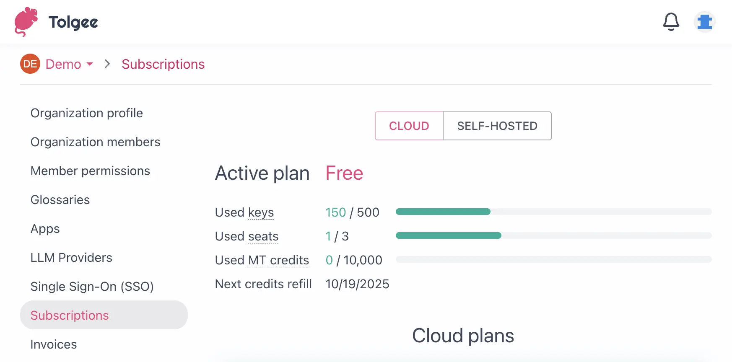The width and height of the screenshot is (732, 362).
Task: Click the DE organization avatar badge
Action: coord(30,64)
